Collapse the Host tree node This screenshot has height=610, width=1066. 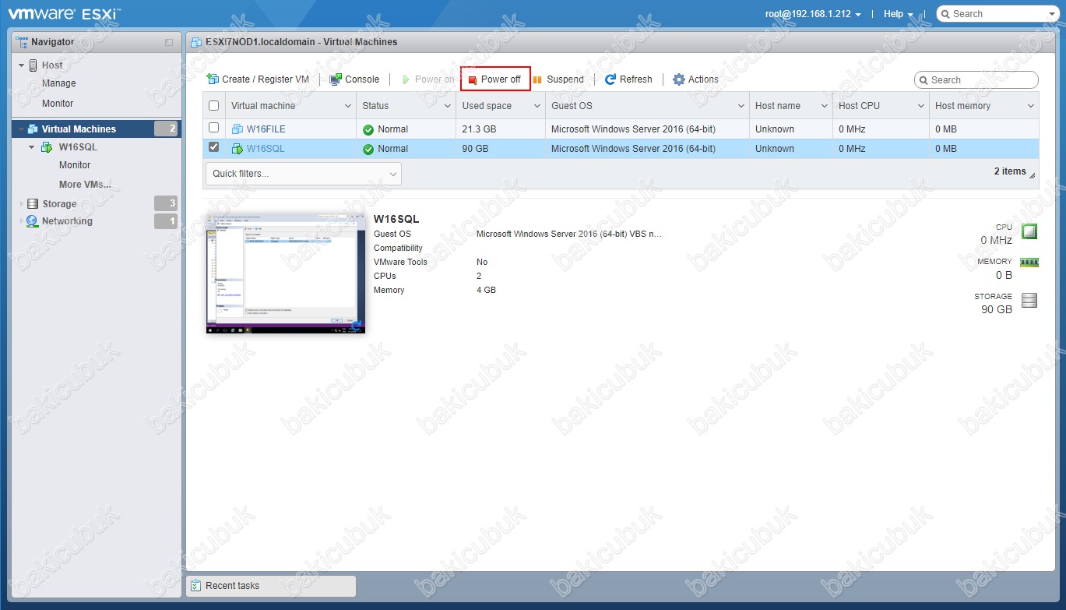(x=22, y=65)
